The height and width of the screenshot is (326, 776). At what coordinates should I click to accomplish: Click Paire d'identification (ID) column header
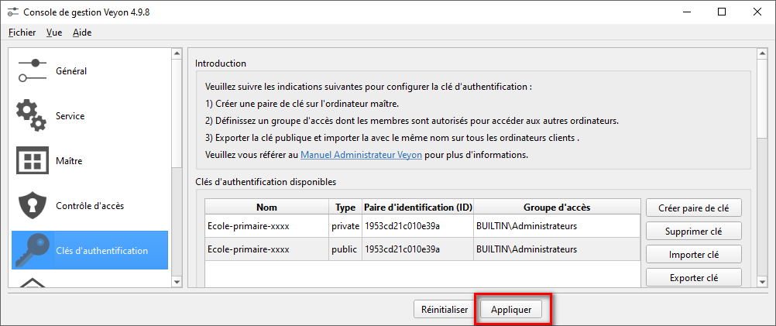click(417, 207)
